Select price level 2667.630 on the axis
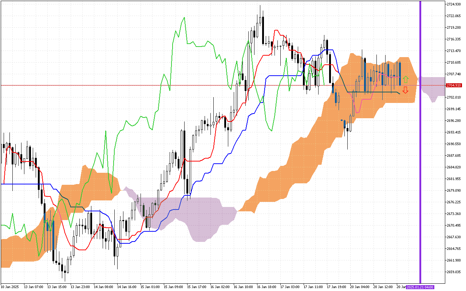The image size is (466, 291). (x=454, y=237)
